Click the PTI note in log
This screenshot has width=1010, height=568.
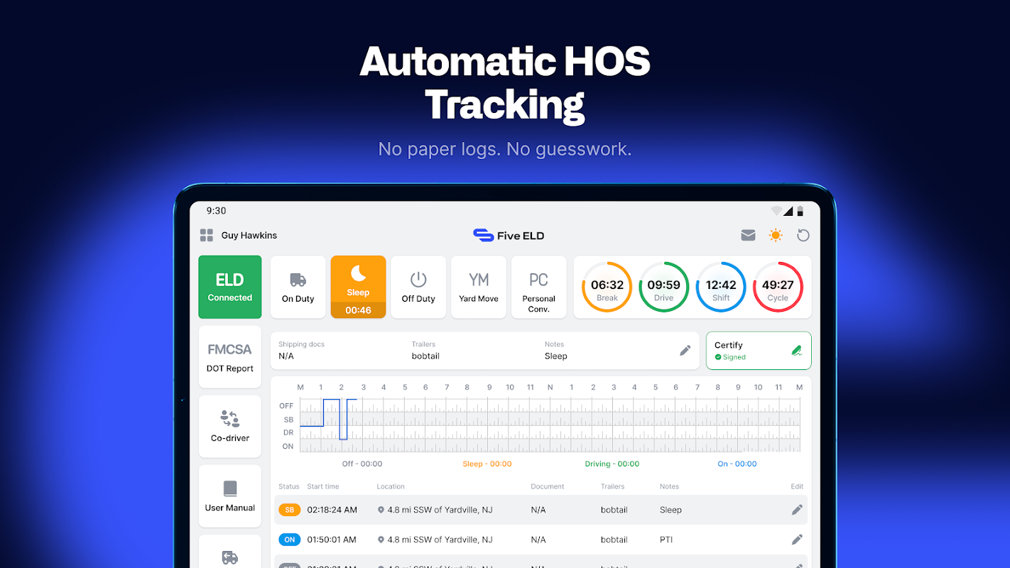(666, 540)
